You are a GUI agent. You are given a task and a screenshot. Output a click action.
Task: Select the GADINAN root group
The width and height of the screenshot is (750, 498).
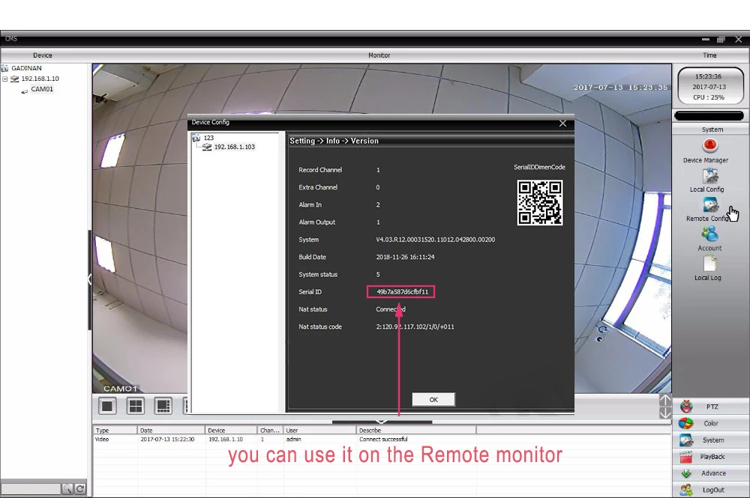click(26, 68)
